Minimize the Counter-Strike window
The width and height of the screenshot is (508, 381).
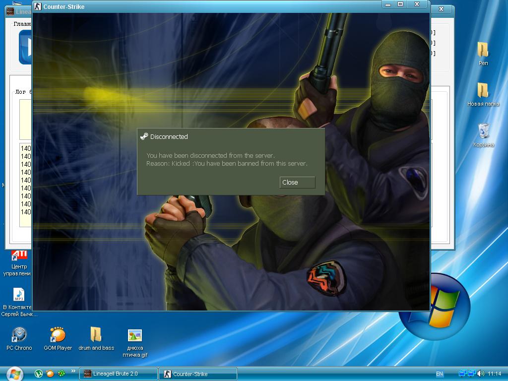pos(388,4)
